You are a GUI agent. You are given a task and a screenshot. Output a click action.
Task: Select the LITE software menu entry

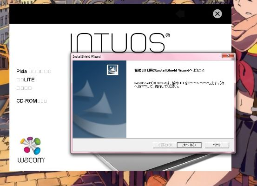[26, 80]
